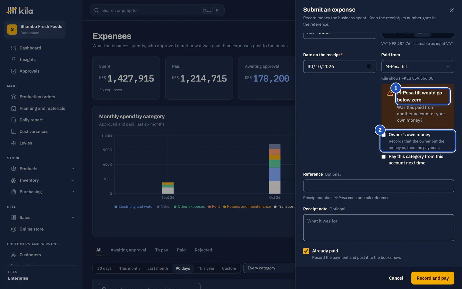Open Insights via lightbulb icon
This screenshot has width=462, height=289.
pyautogui.click(x=13, y=60)
